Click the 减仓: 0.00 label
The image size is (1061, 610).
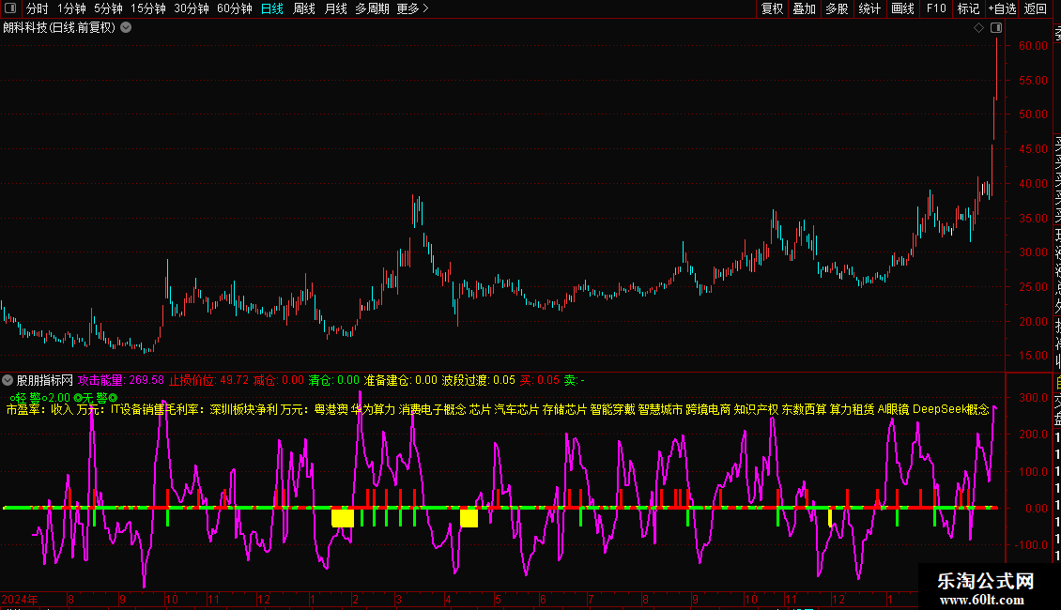coord(279,380)
